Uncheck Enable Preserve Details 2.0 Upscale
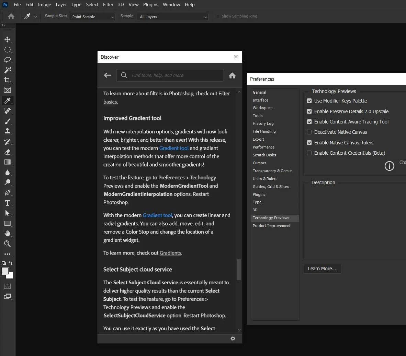 point(309,111)
